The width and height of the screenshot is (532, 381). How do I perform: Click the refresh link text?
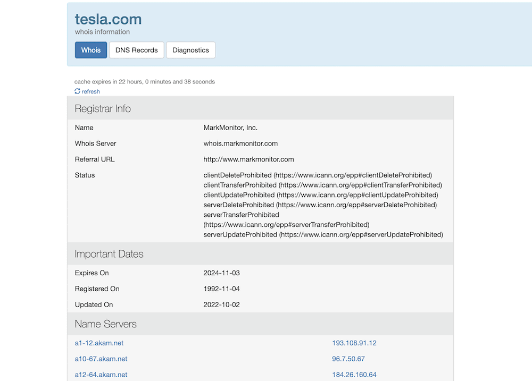[90, 91]
